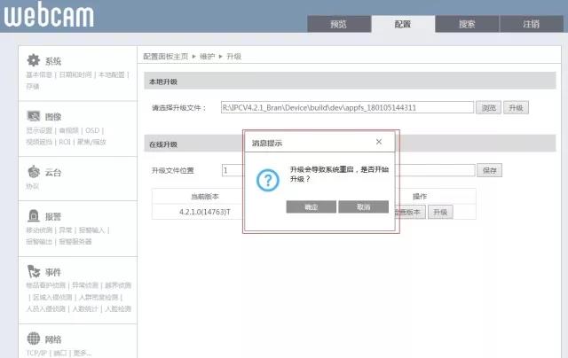Image resolution: width=568 pixels, height=358 pixels.
Task: Switch to the 预览 tab
Action: (338, 24)
